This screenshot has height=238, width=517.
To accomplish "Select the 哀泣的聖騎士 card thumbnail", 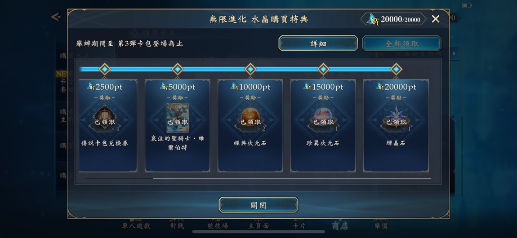I will (x=178, y=118).
